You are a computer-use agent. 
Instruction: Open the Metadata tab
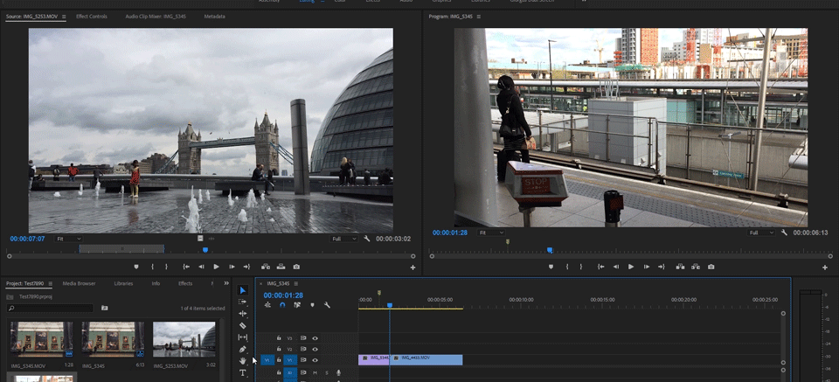[x=215, y=17]
